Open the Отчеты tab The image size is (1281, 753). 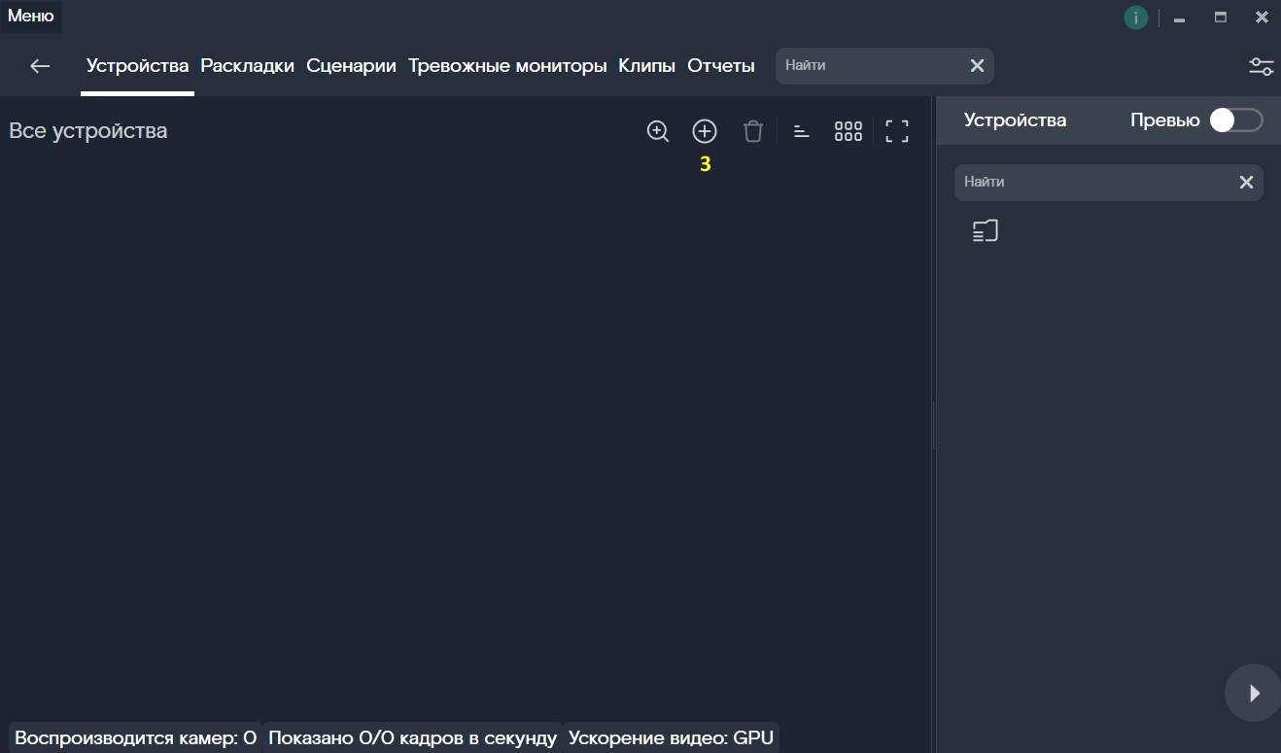(721, 66)
